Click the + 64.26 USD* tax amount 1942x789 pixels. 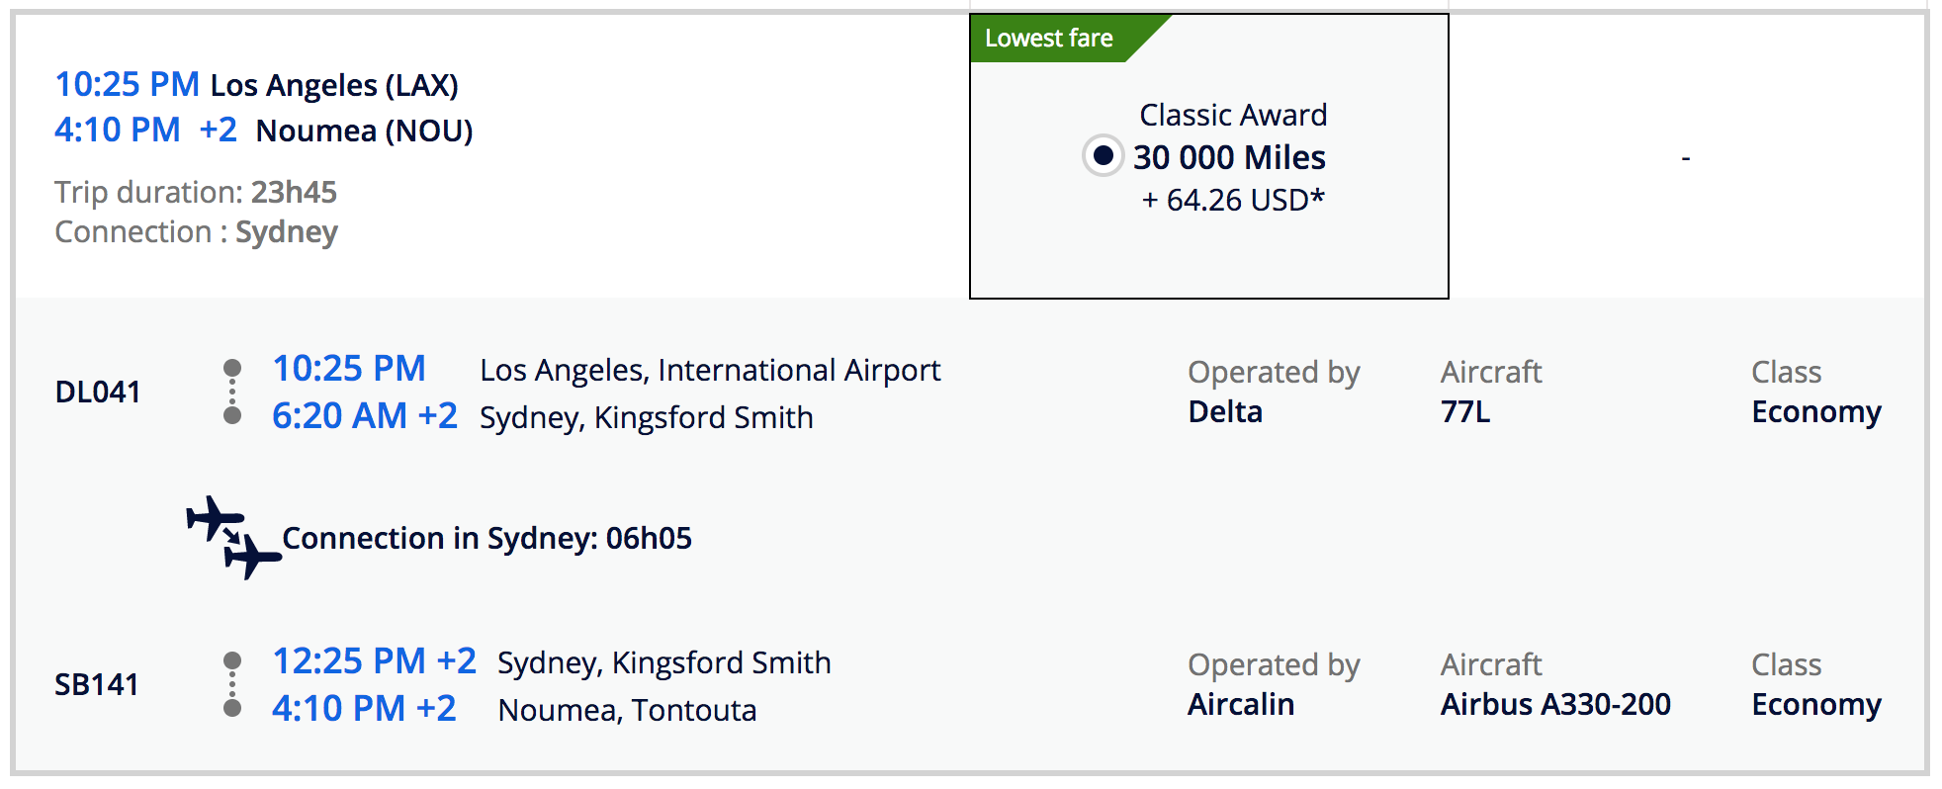pos(1232,201)
